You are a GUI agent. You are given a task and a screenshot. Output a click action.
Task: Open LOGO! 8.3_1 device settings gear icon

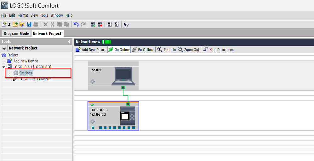pos(92,121)
